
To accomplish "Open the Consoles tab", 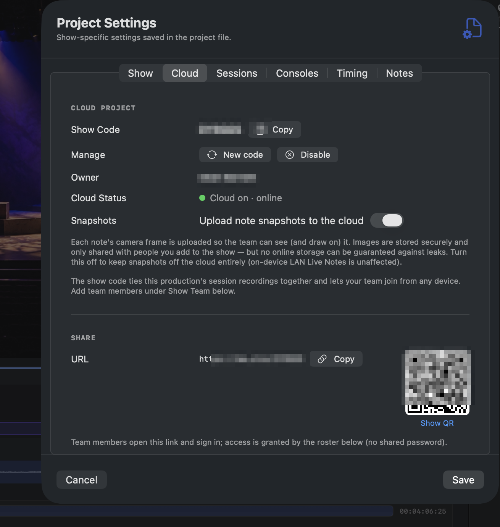I will click(297, 73).
